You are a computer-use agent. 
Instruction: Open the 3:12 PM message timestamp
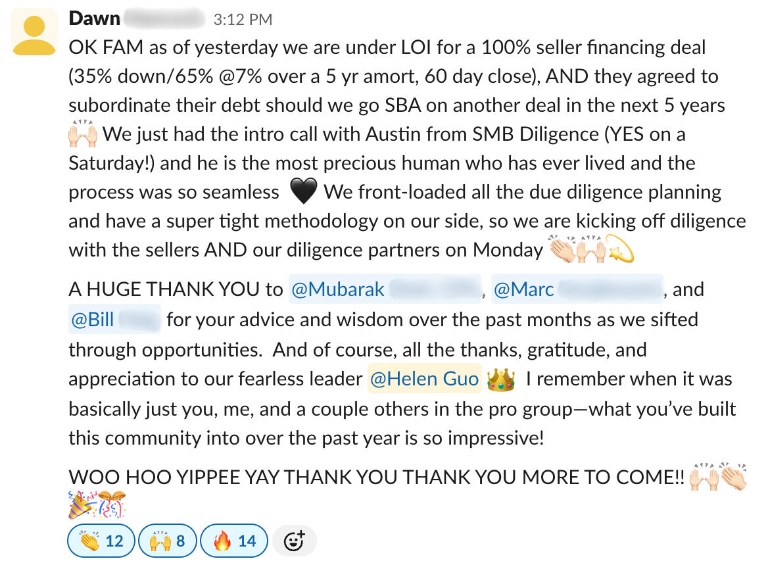(x=243, y=20)
